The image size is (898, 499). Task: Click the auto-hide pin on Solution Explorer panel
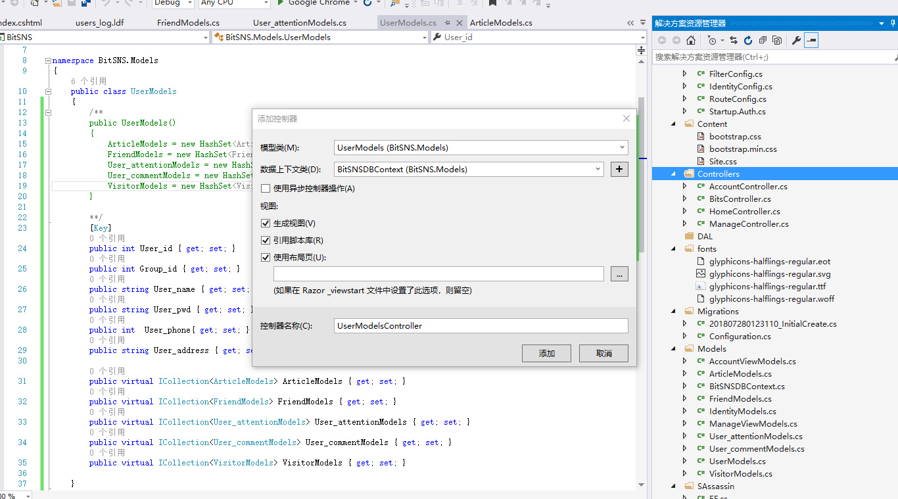coord(893,23)
